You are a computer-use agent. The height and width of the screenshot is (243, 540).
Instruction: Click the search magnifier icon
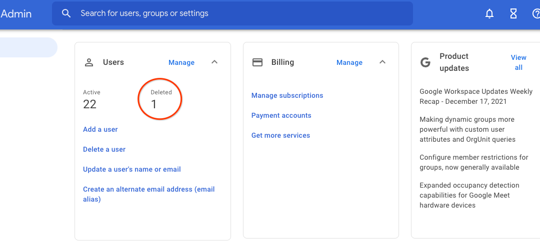66,13
